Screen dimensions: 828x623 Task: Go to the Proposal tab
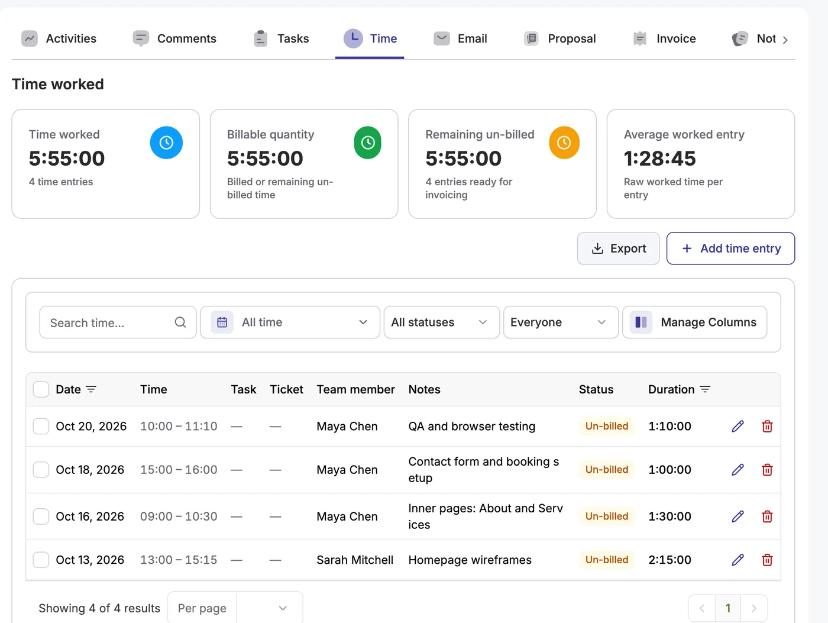tap(560, 39)
